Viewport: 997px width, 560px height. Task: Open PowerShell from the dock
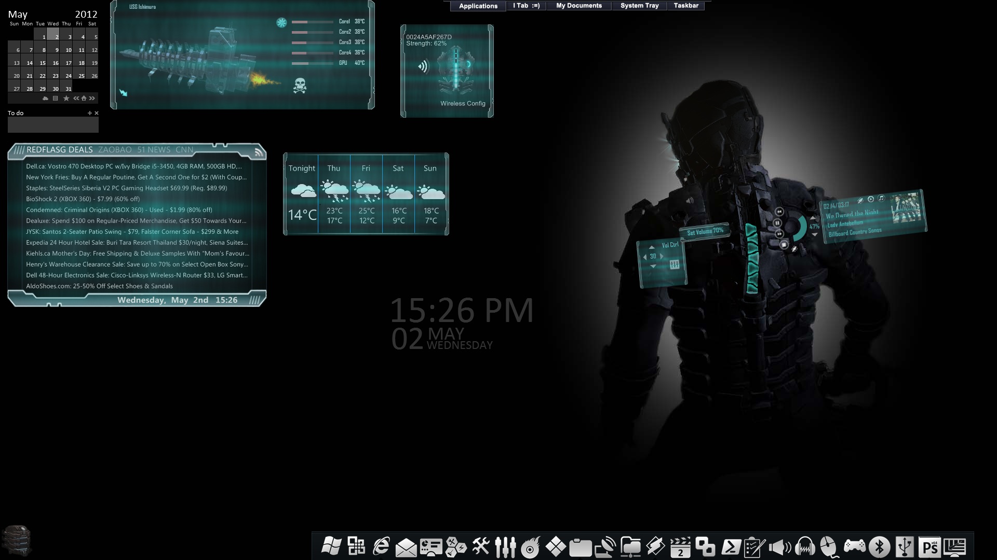(731, 546)
